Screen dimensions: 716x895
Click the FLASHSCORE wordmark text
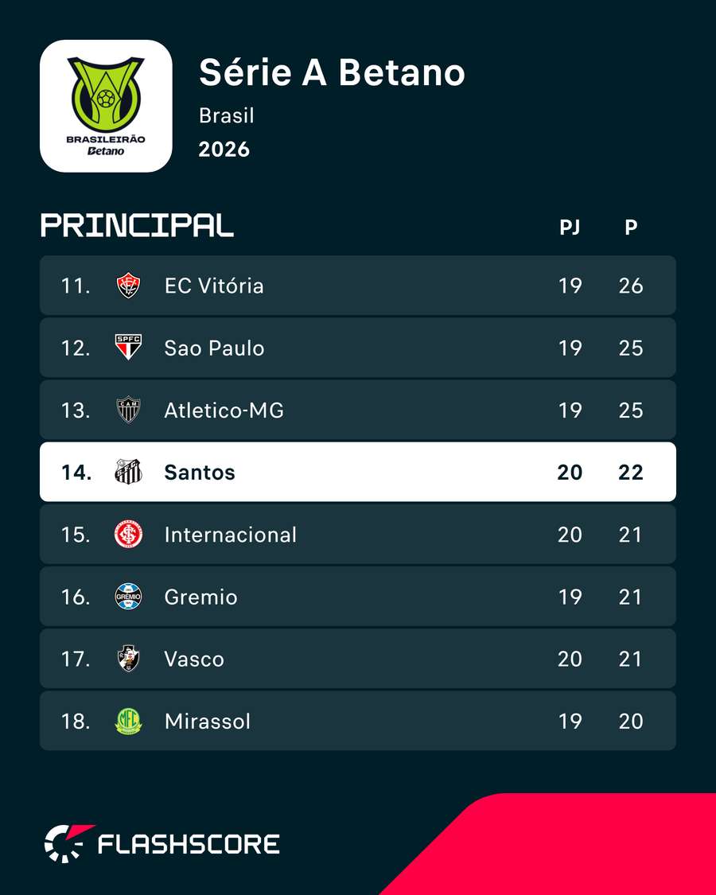tap(189, 844)
